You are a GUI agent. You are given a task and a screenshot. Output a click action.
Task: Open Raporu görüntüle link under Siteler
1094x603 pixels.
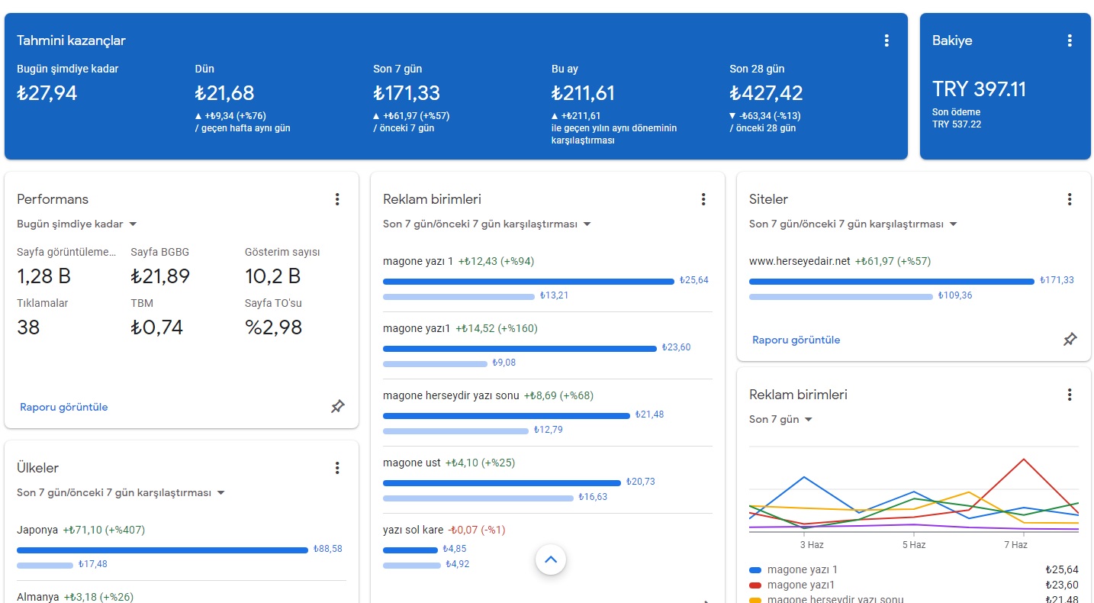796,340
